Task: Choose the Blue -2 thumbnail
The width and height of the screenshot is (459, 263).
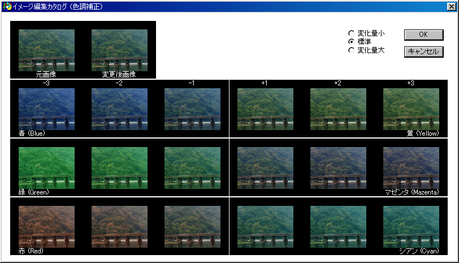Action: coord(119,109)
